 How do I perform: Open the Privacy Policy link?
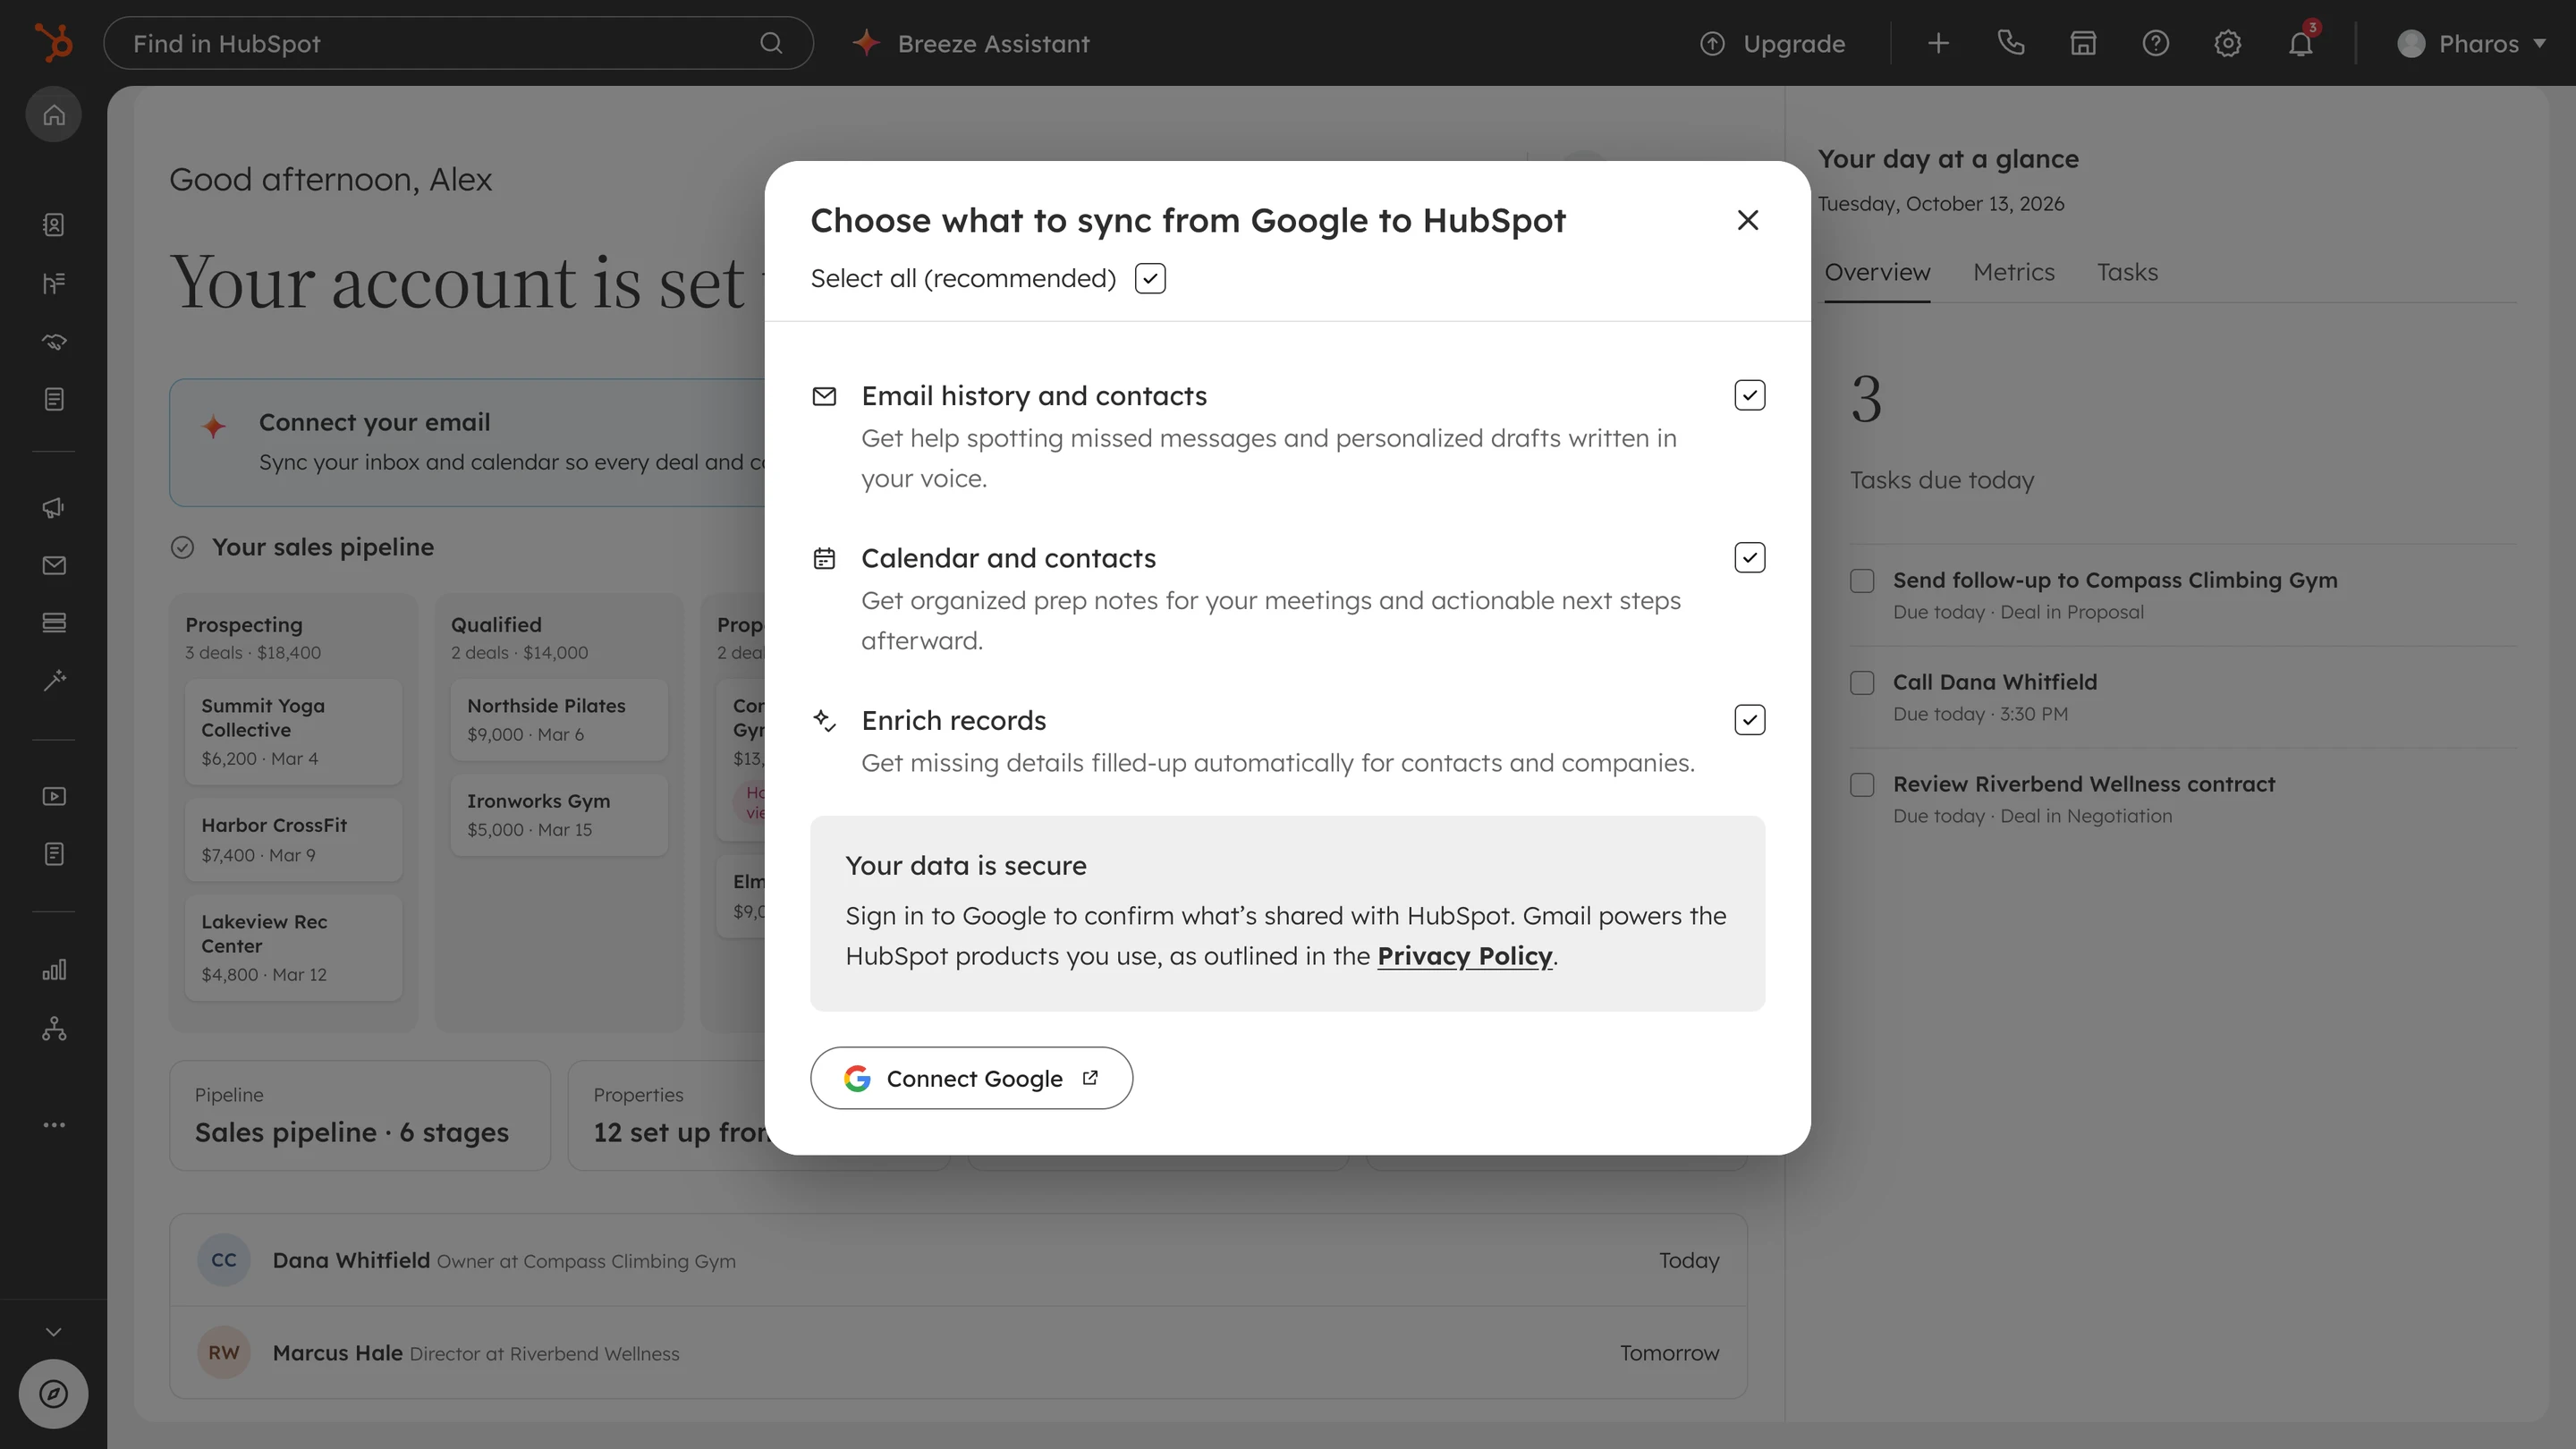coord(1464,956)
